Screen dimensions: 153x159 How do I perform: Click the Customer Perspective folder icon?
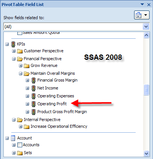point(20,51)
